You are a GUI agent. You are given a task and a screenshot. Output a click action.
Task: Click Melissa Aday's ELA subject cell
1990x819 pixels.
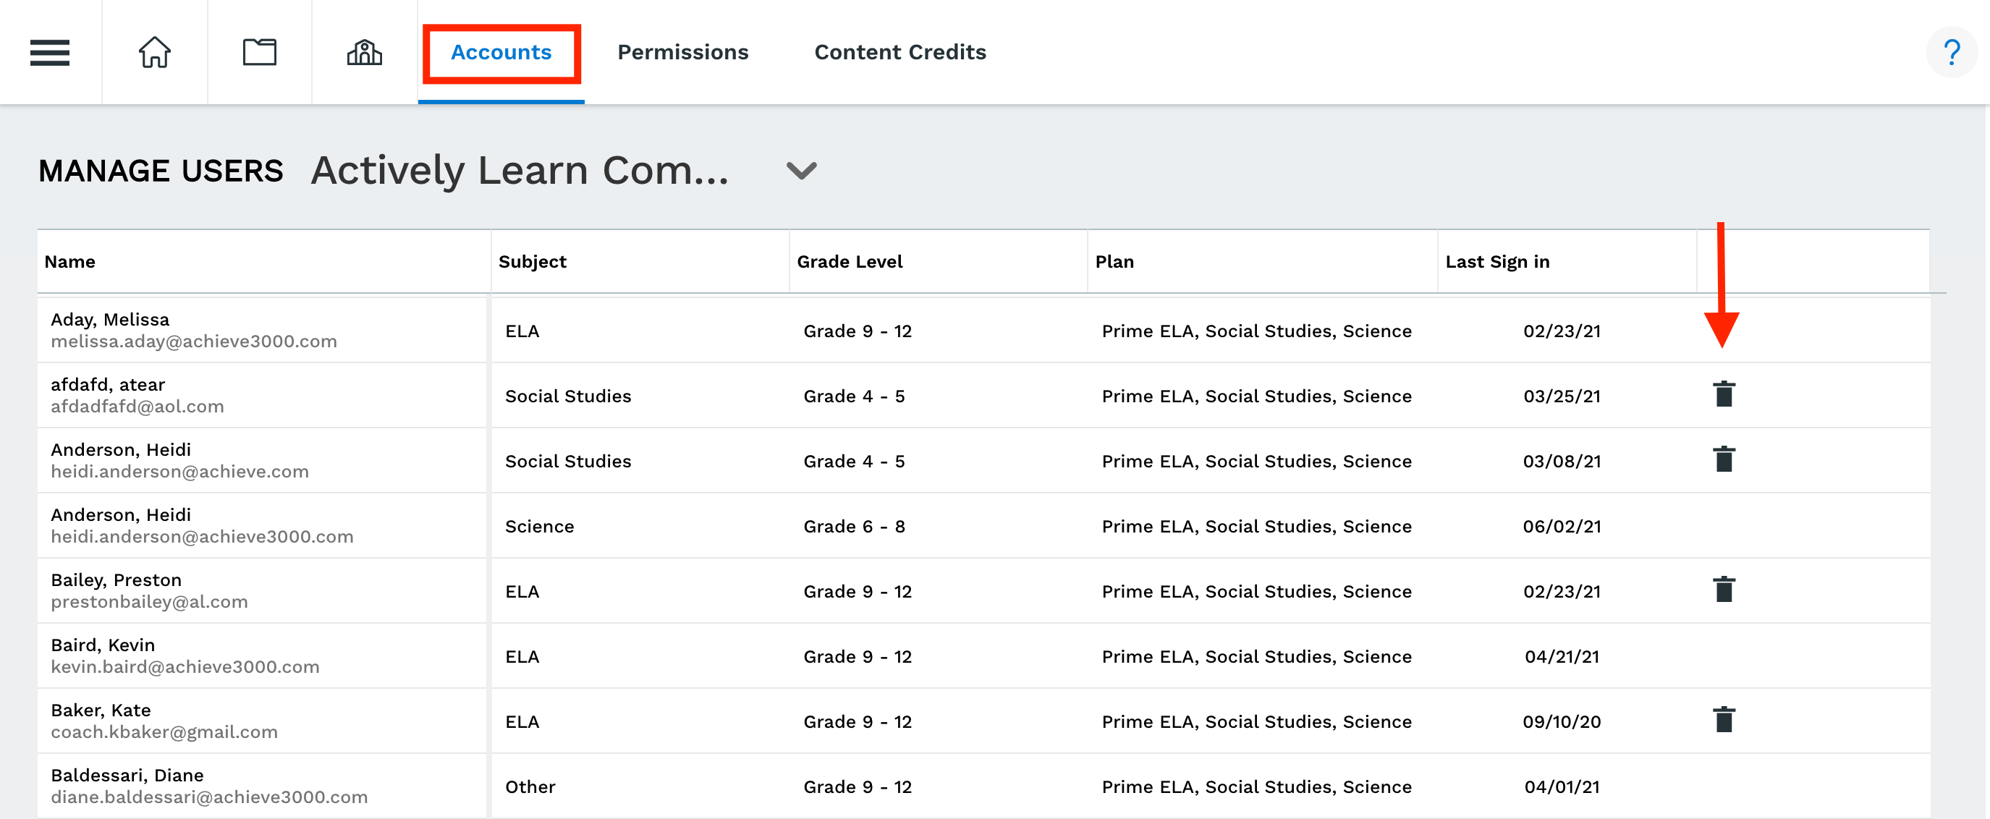click(522, 331)
